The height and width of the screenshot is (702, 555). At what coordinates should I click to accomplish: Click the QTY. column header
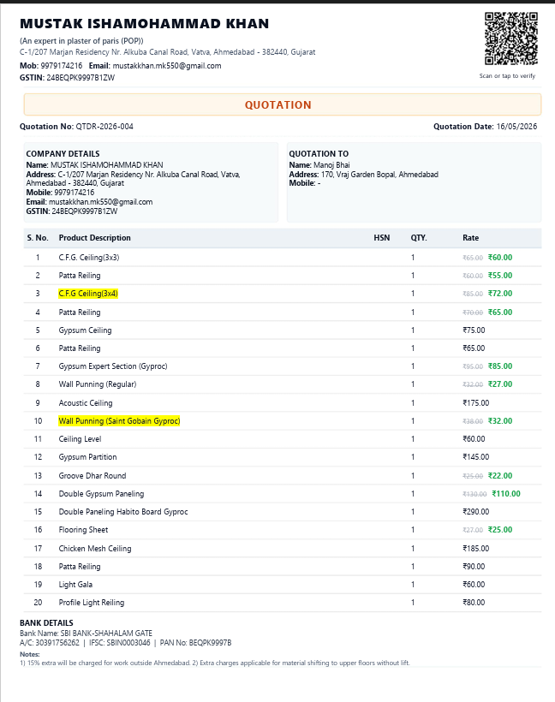tap(418, 238)
